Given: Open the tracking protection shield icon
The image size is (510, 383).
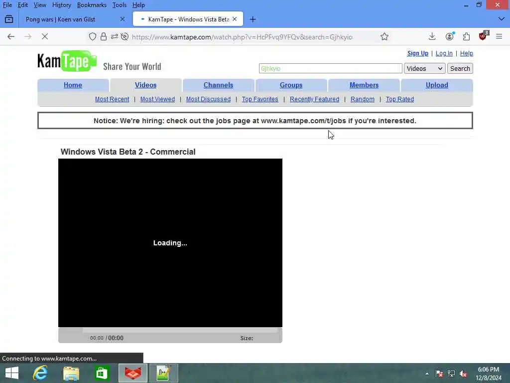Looking at the screenshot, I should point(92,36).
